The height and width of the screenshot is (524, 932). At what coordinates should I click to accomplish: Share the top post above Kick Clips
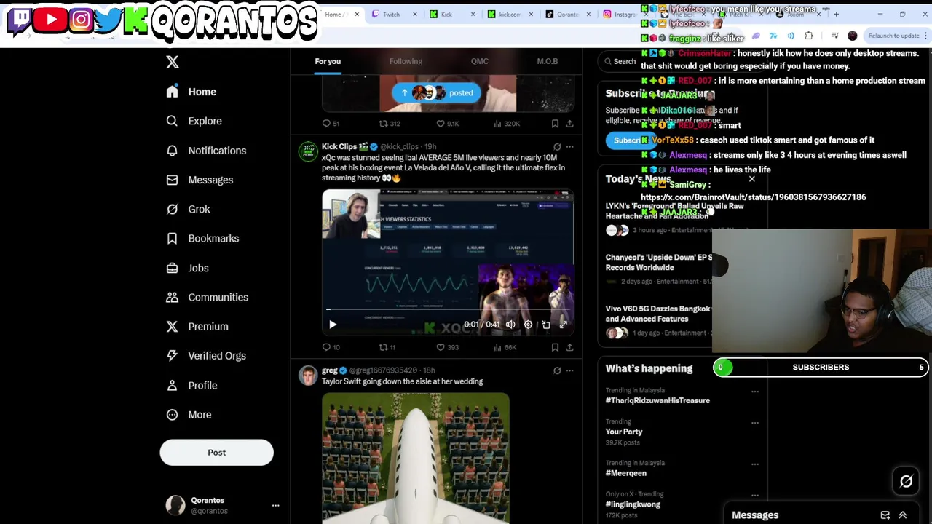[x=569, y=124]
